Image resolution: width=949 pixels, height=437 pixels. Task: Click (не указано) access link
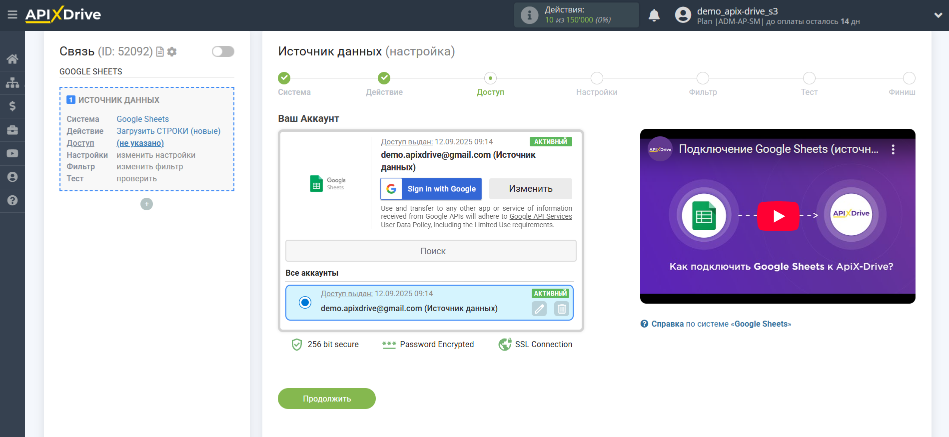coord(140,143)
